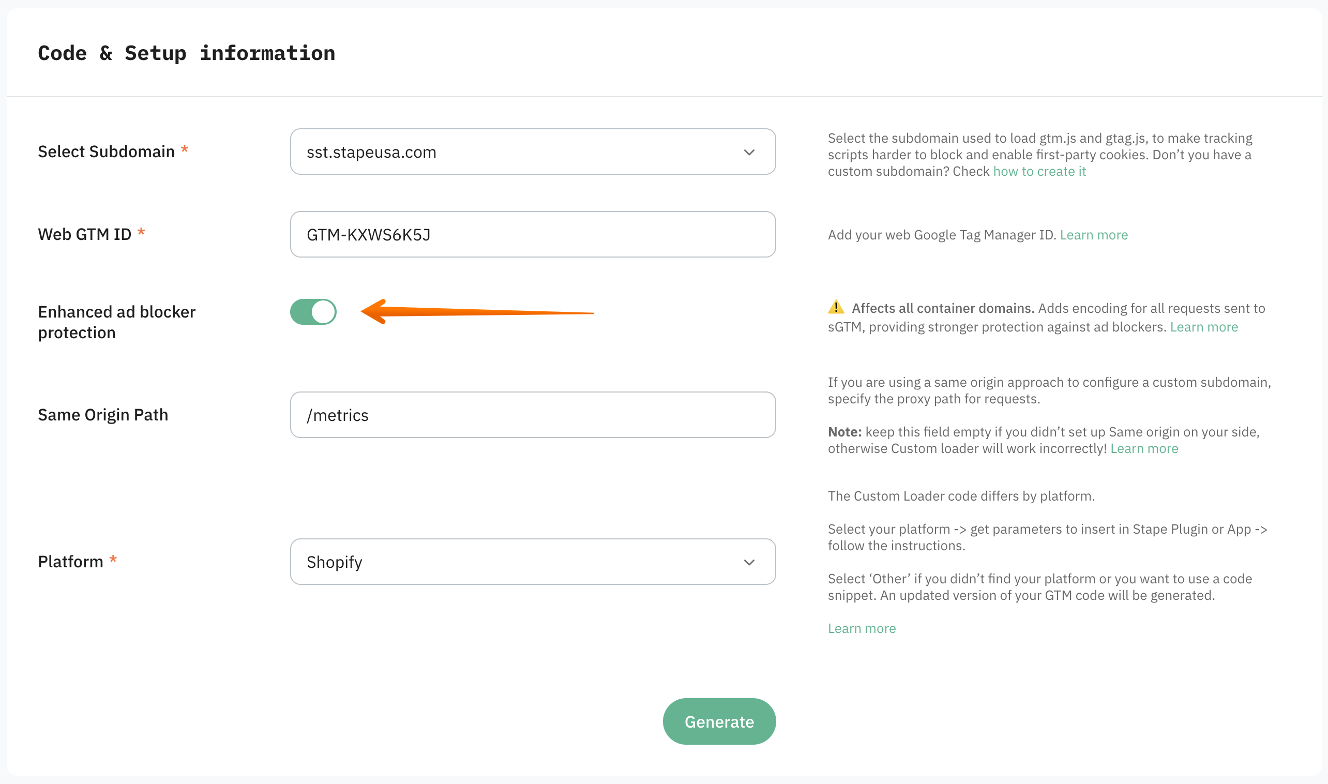Click the Enhanced ad blocker protection label
This screenshot has height=784, width=1328.
pos(116,322)
